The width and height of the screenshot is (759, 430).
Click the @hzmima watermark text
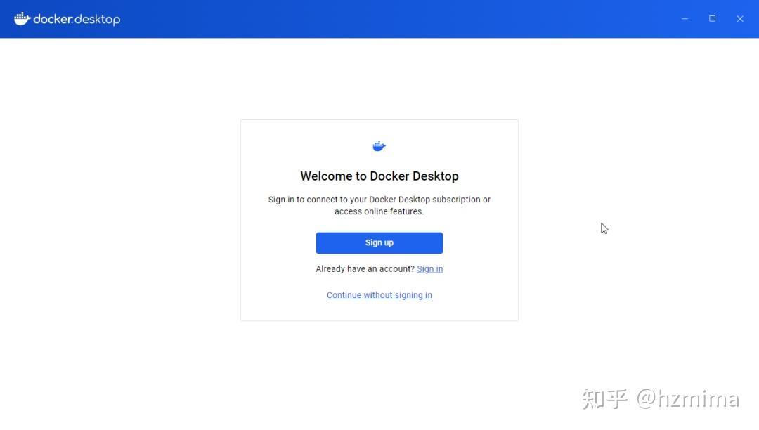687,399
